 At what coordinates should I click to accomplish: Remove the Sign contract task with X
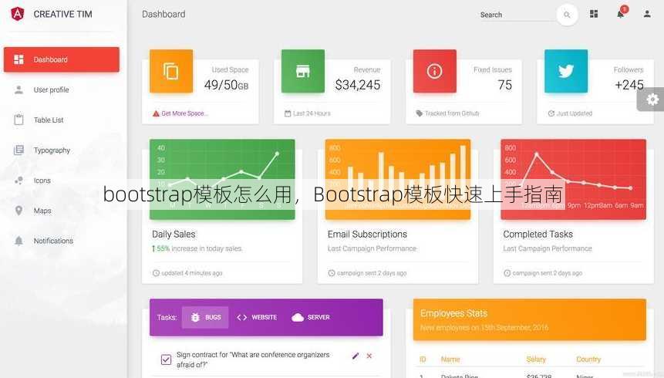click(369, 356)
